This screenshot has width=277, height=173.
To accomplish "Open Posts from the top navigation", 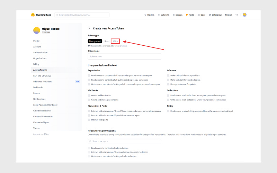I will 190,15.
